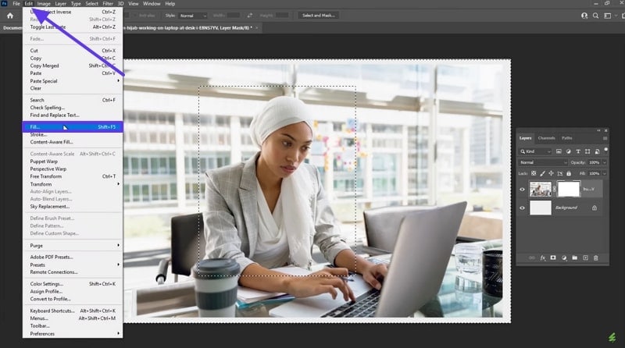625x348 pixels.
Task: Open the Image menu
Action: coord(44,4)
